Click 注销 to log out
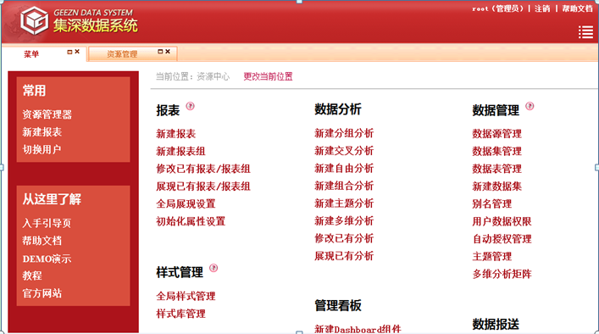 [542, 8]
